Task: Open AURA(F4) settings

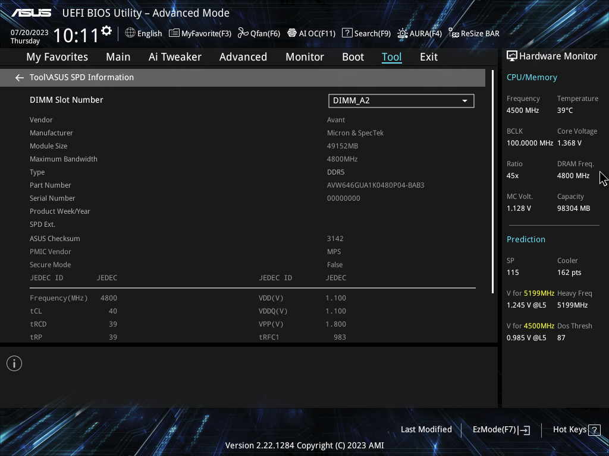Action: [x=419, y=33]
